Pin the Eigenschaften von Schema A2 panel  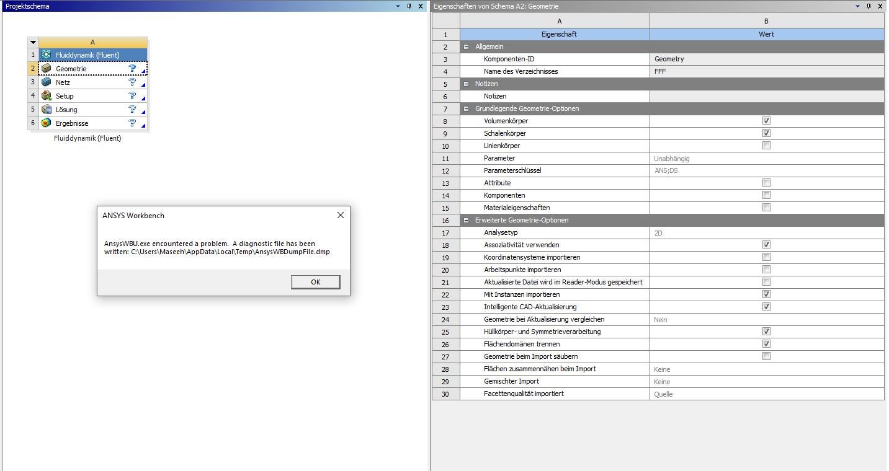pyautogui.click(x=869, y=6)
